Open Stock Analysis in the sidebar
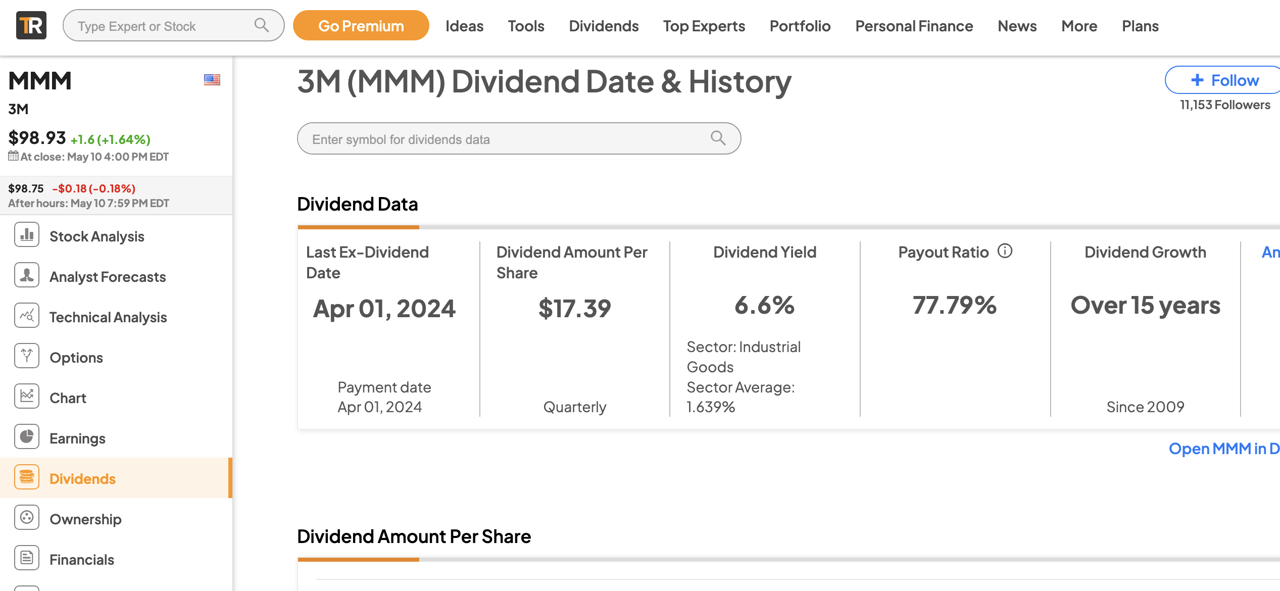The image size is (1280, 591). tap(116, 236)
